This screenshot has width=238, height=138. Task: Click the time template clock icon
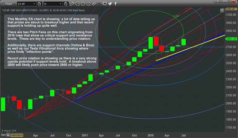coord(66,4)
